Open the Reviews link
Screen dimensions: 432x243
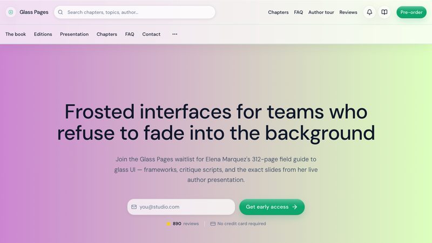(348, 12)
